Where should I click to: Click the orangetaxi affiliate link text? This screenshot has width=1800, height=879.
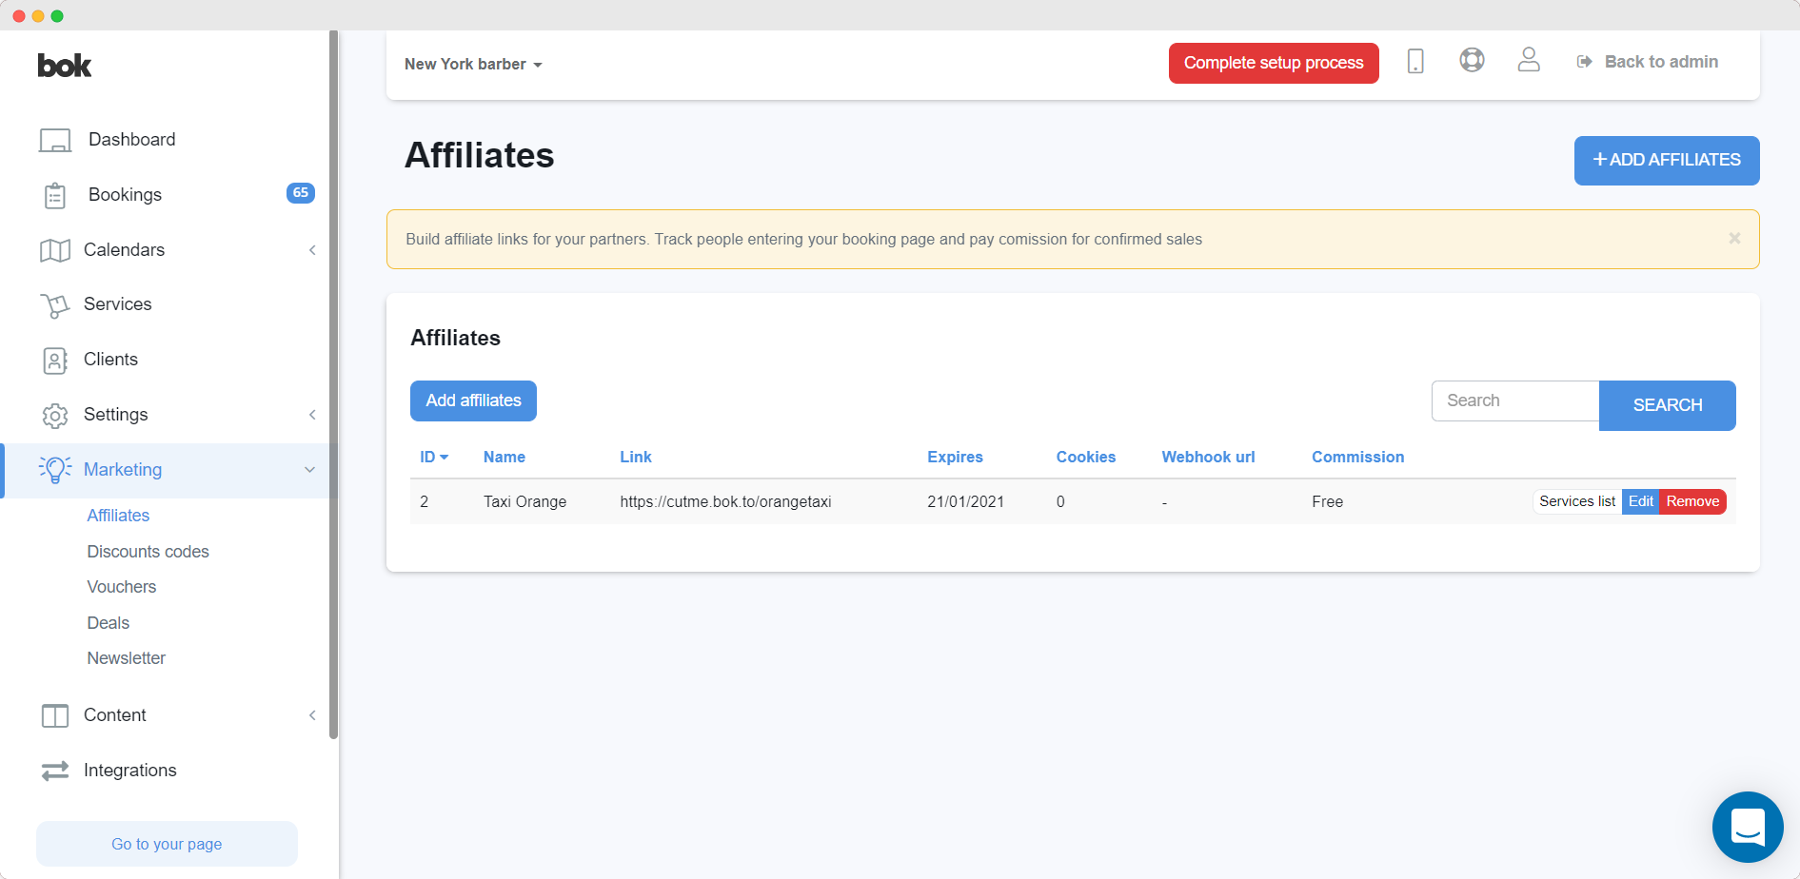pyautogui.click(x=725, y=501)
